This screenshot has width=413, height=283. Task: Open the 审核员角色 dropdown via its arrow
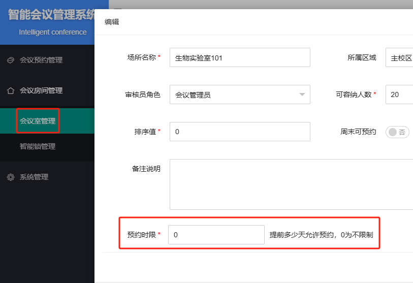pyautogui.click(x=303, y=95)
